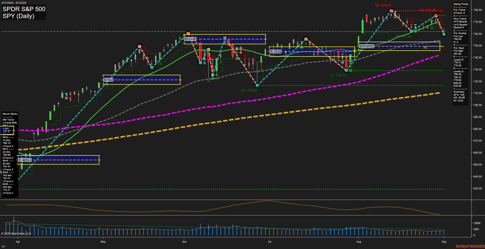
Task: Click the Aug label on the time axis
Action: pos(359,242)
